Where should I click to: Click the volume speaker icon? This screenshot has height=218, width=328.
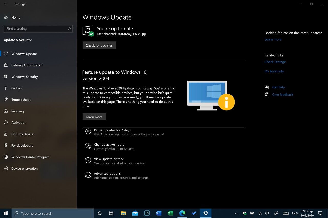point(268,213)
